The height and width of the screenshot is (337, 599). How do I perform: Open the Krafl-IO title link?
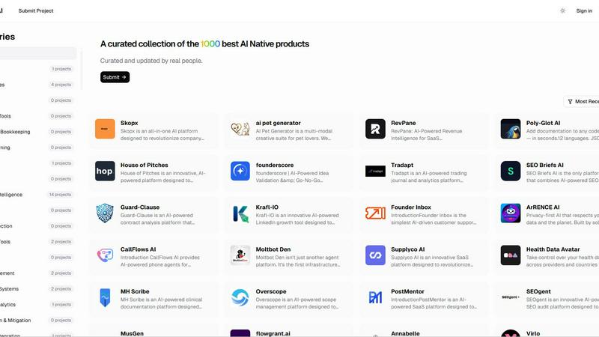pos(267,207)
